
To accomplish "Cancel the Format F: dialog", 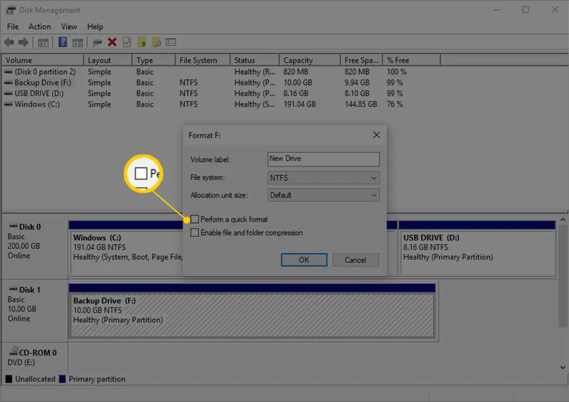I will (356, 259).
